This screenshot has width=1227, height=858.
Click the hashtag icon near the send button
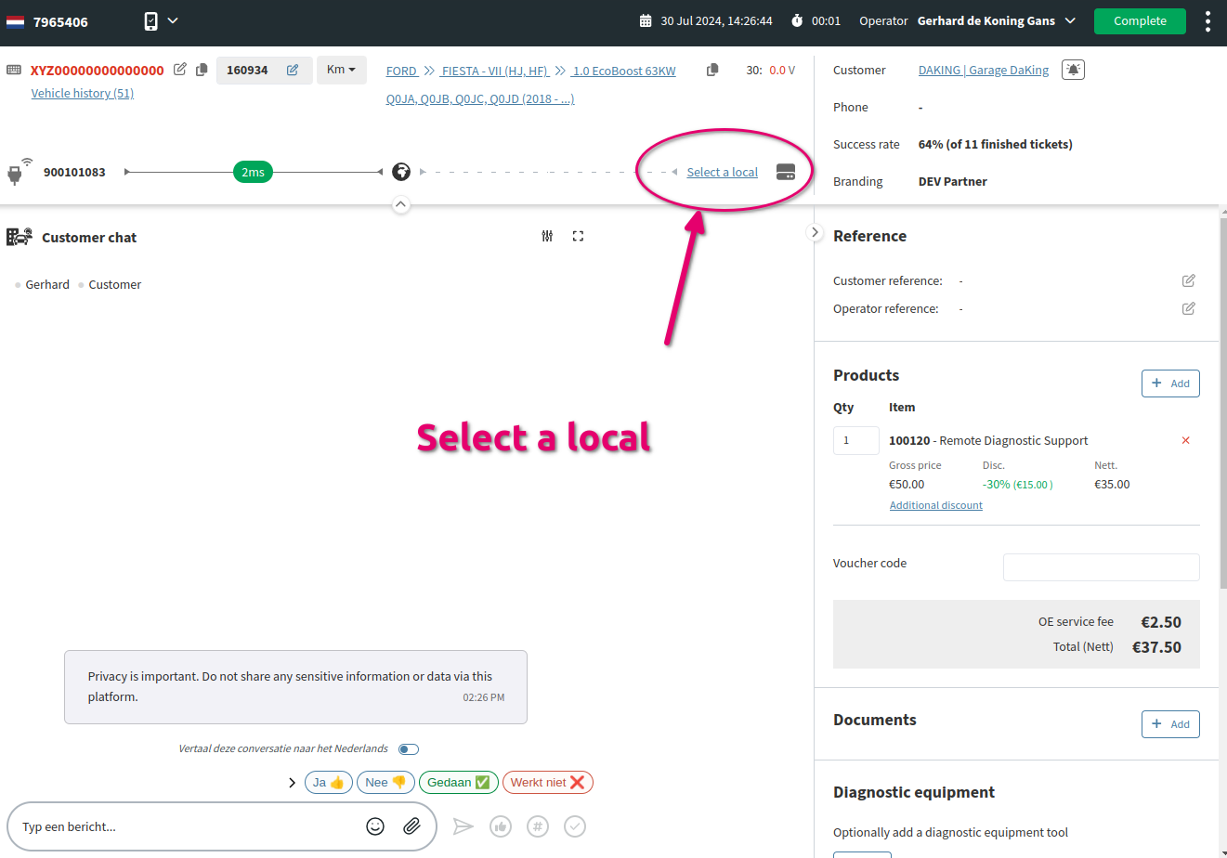537,825
